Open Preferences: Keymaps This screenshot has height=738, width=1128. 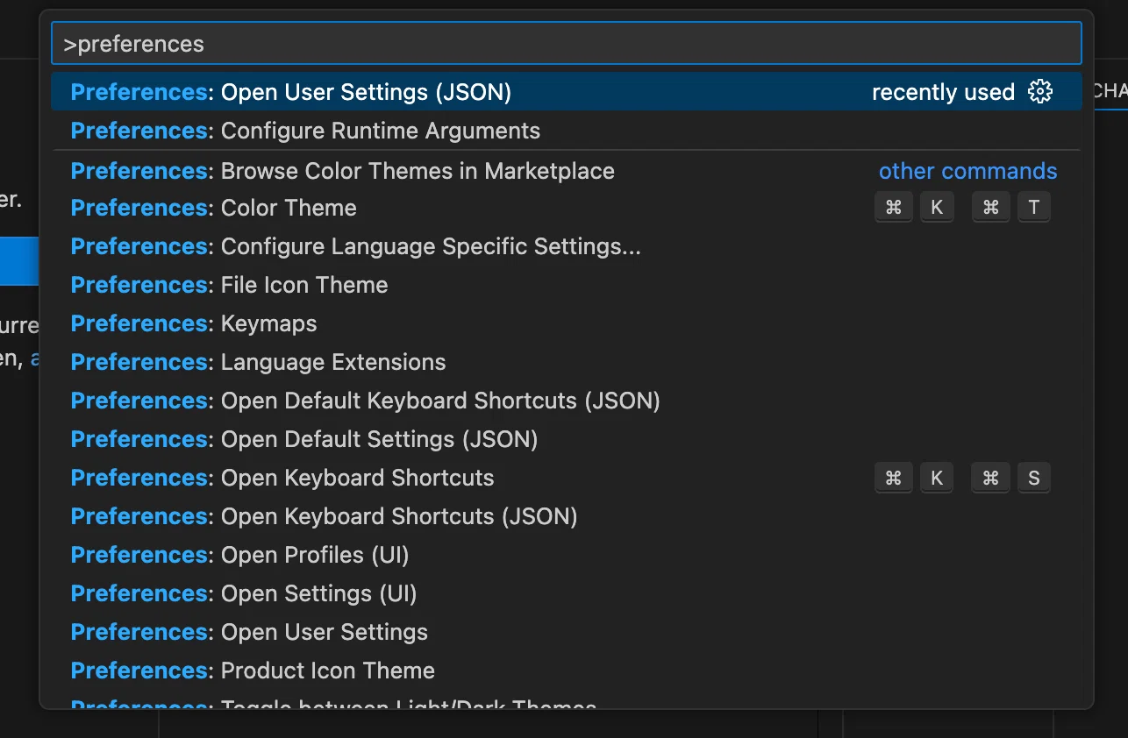coord(567,323)
